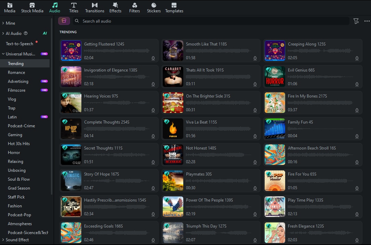Select the Advertising category

[x=18, y=81]
